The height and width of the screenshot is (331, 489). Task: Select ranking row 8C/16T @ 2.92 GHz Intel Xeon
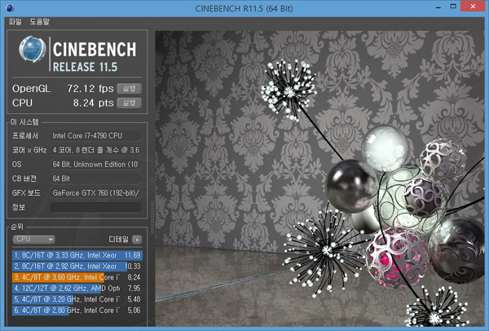77,266
